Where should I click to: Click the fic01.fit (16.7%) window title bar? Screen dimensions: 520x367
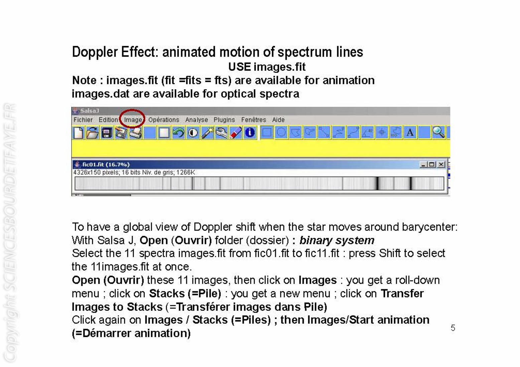259,164
